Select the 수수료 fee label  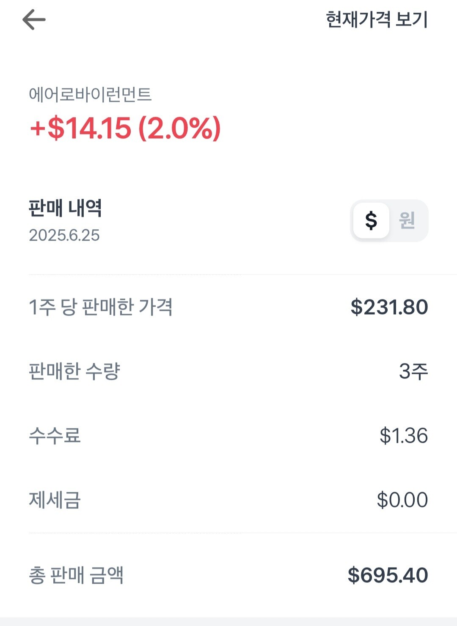pyautogui.click(x=55, y=436)
